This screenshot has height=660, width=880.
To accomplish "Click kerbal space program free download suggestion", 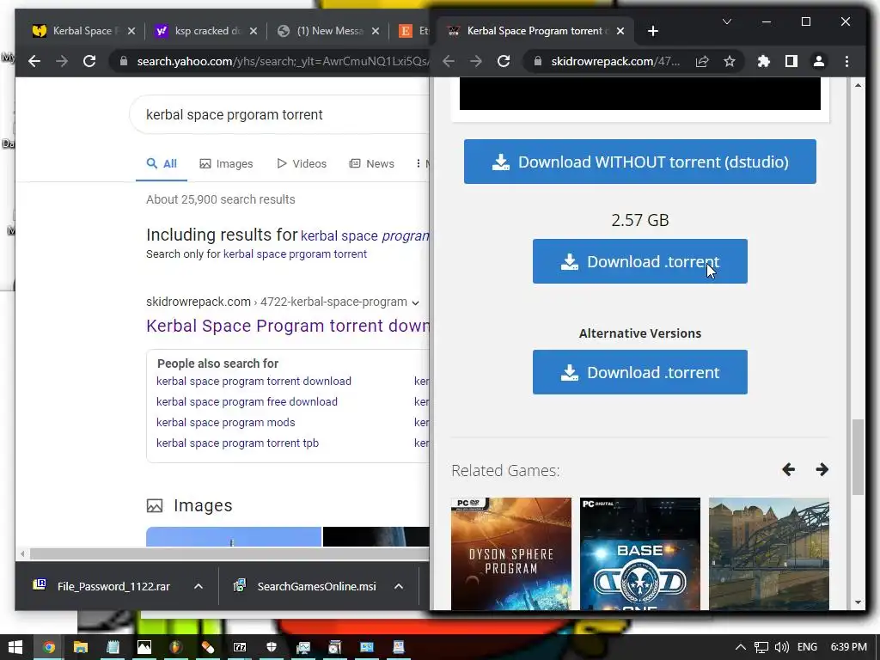I will (x=247, y=402).
